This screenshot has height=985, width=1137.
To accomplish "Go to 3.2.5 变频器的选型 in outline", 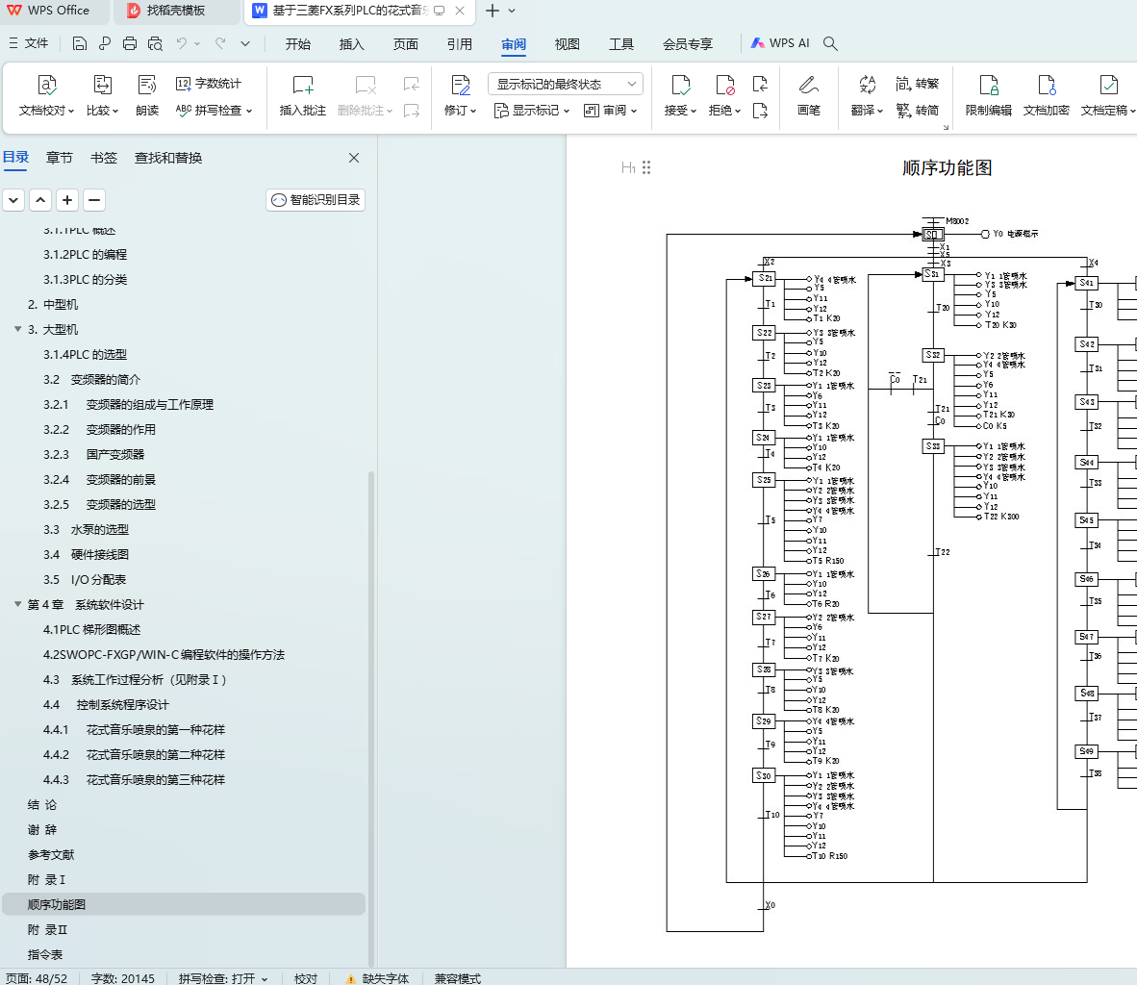I will pyautogui.click(x=99, y=504).
